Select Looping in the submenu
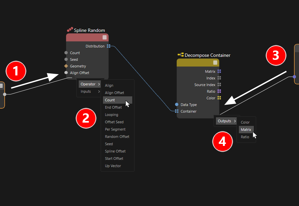The image size is (299, 206). coord(118,115)
